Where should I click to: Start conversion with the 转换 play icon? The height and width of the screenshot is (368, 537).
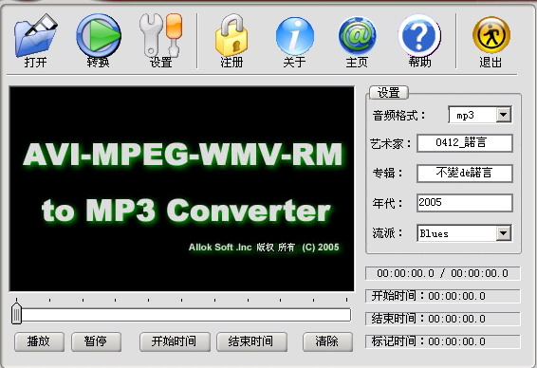tap(99, 35)
